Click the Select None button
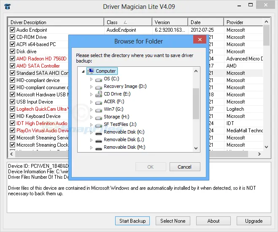The image size is (278, 232). coord(173,221)
